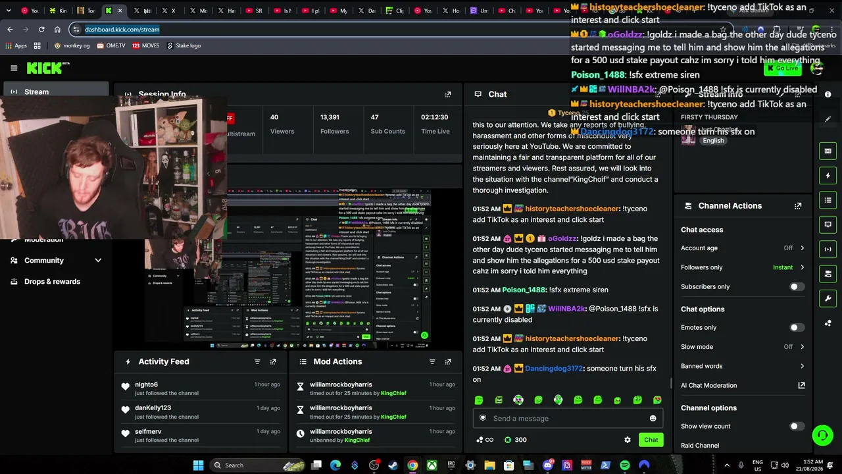Open the support headset widget
This screenshot has height=474, width=842.
coord(822,435)
